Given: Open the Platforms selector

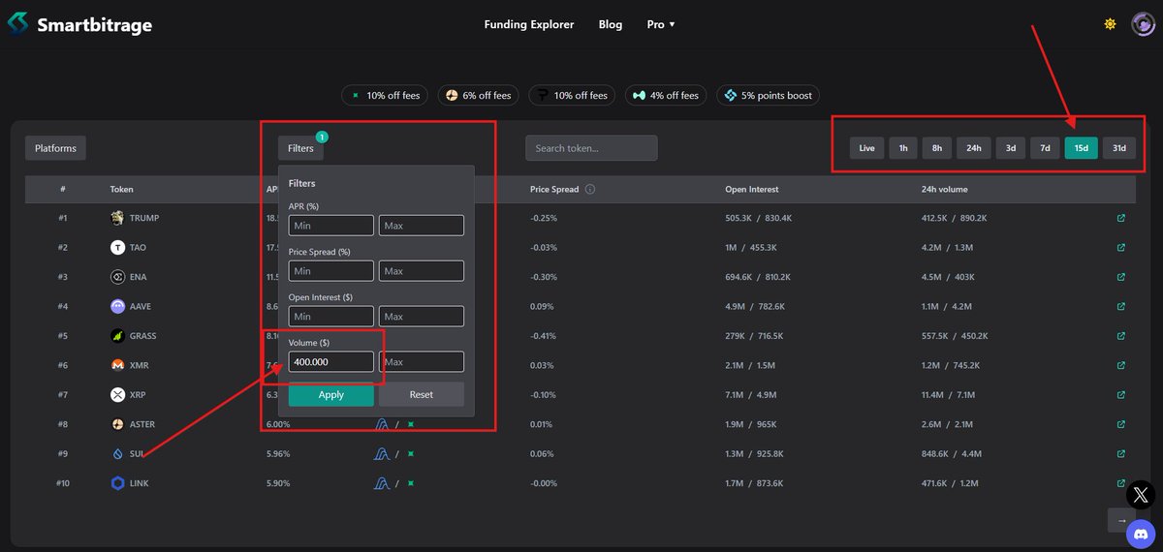Looking at the screenshot, I should [x=55, y=148].
